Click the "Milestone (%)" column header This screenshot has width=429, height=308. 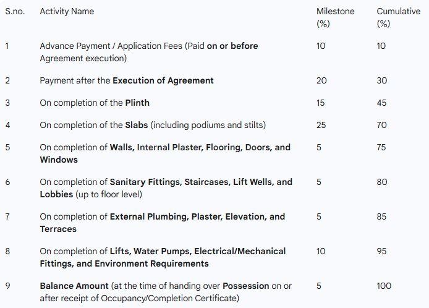(335, 17)
